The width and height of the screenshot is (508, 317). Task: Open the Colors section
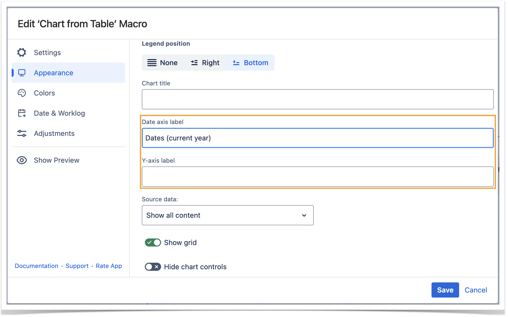pos(45,93)
